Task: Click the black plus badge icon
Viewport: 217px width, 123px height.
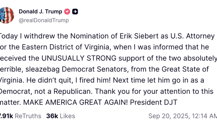Action: (x=75, y=12)
